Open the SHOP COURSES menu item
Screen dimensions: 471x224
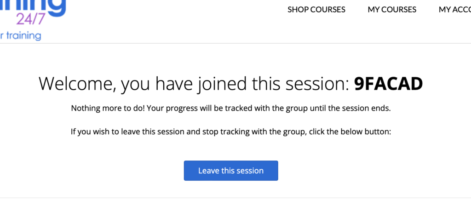click(x=316, y=10)
